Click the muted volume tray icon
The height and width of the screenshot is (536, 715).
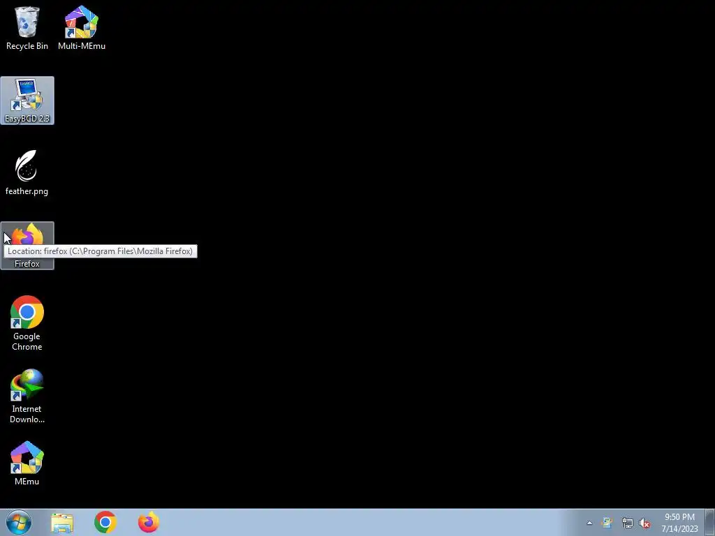(x=644, y=523)
